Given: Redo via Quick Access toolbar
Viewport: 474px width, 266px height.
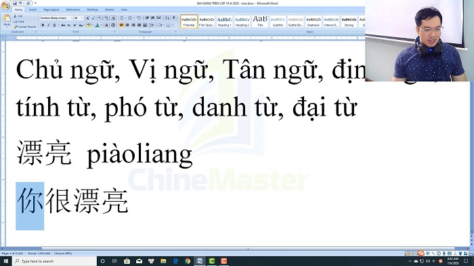Looking at the screenshot, I should click(28, 3).
